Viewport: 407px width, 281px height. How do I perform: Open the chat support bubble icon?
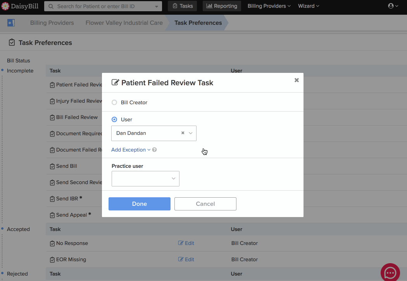[x=390, y=272]
